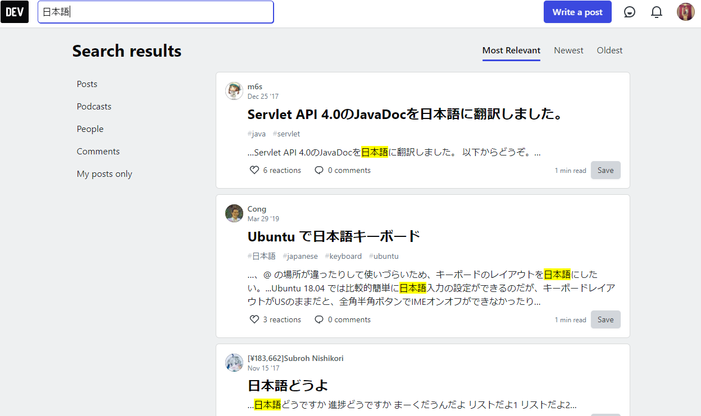This screenshot has height=416, width=701.
Task: Open author name Subroh Nishikori
Action: click(295, 358)
